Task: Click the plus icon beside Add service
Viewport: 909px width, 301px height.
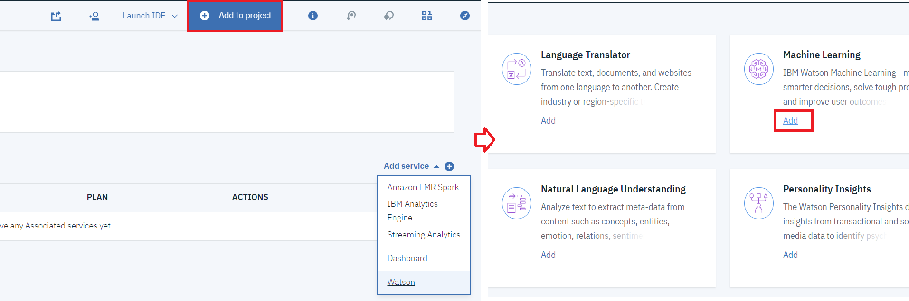Action: tap(449, 166)
